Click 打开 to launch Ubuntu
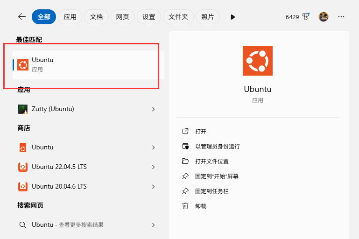 click(x=201, y=132)
